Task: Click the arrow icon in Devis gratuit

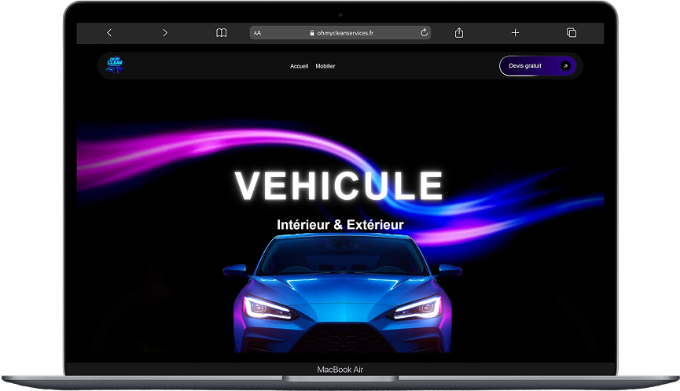Action: tap(565, 66)
